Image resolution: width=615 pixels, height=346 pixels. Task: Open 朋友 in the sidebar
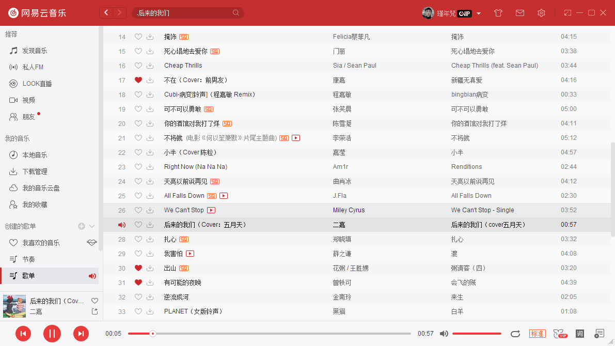(x=28, y=117)
